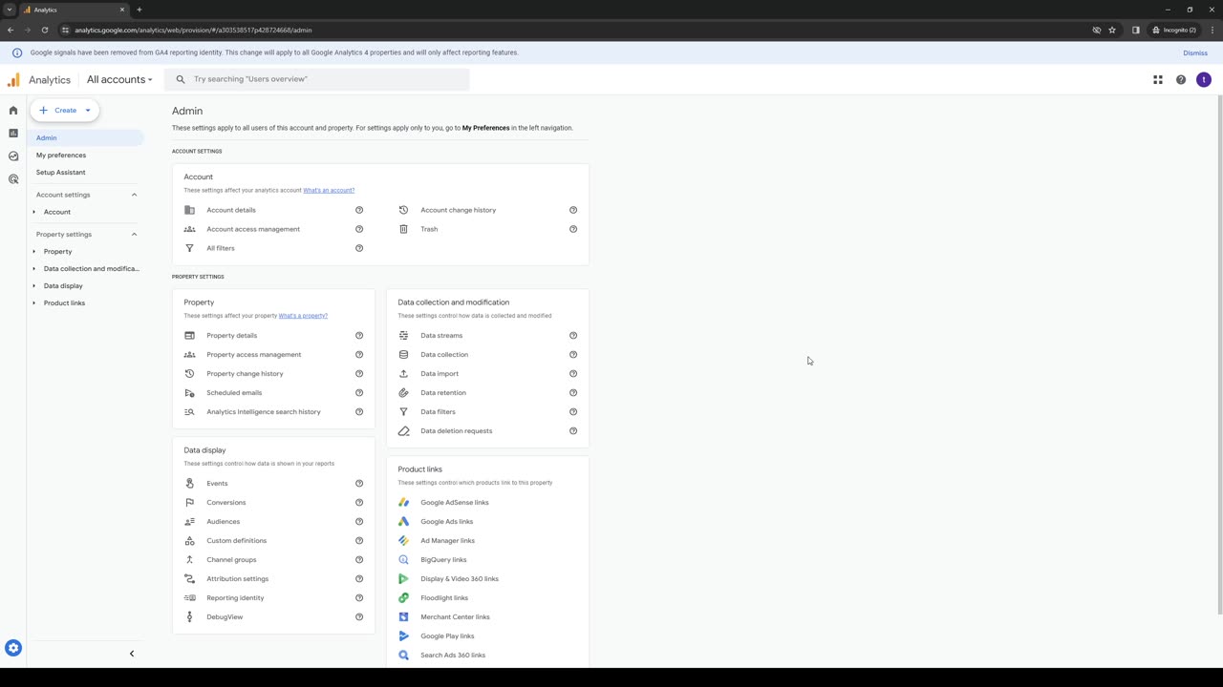Click the help icon beside Trash
The height and width of the screenshot is (687, 1223).
(573, 229)
